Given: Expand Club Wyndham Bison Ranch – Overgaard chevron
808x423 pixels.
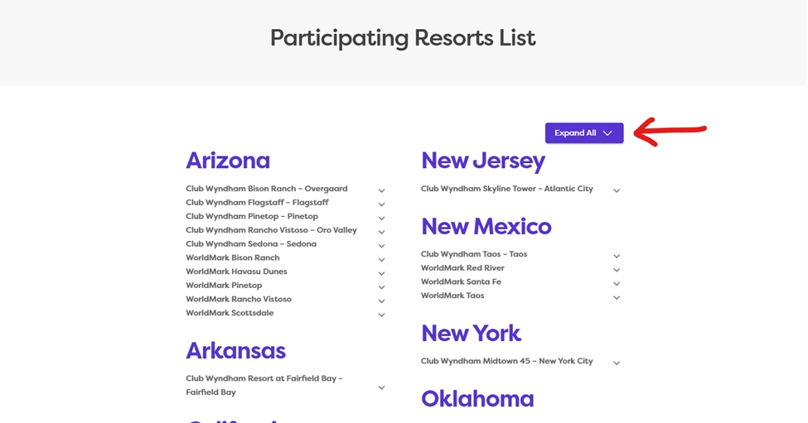Looking at the screenshot, I should pos(381,190).
